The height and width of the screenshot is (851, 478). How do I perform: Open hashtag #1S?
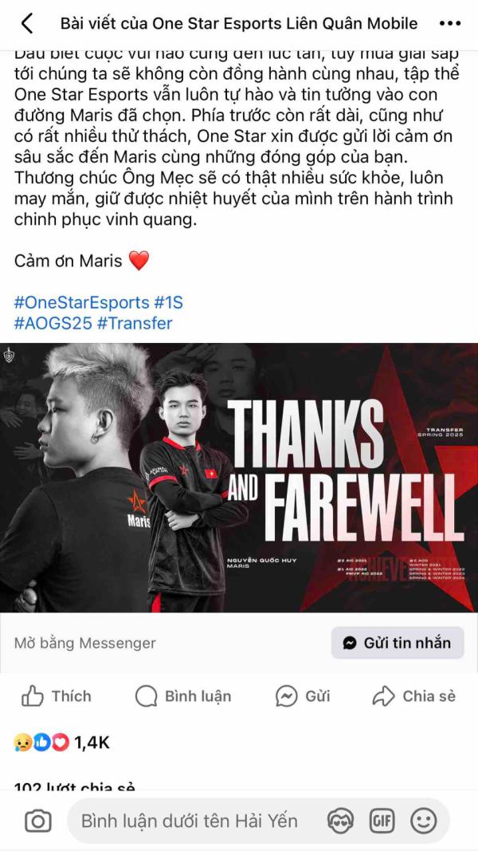[x=169, y=302]
